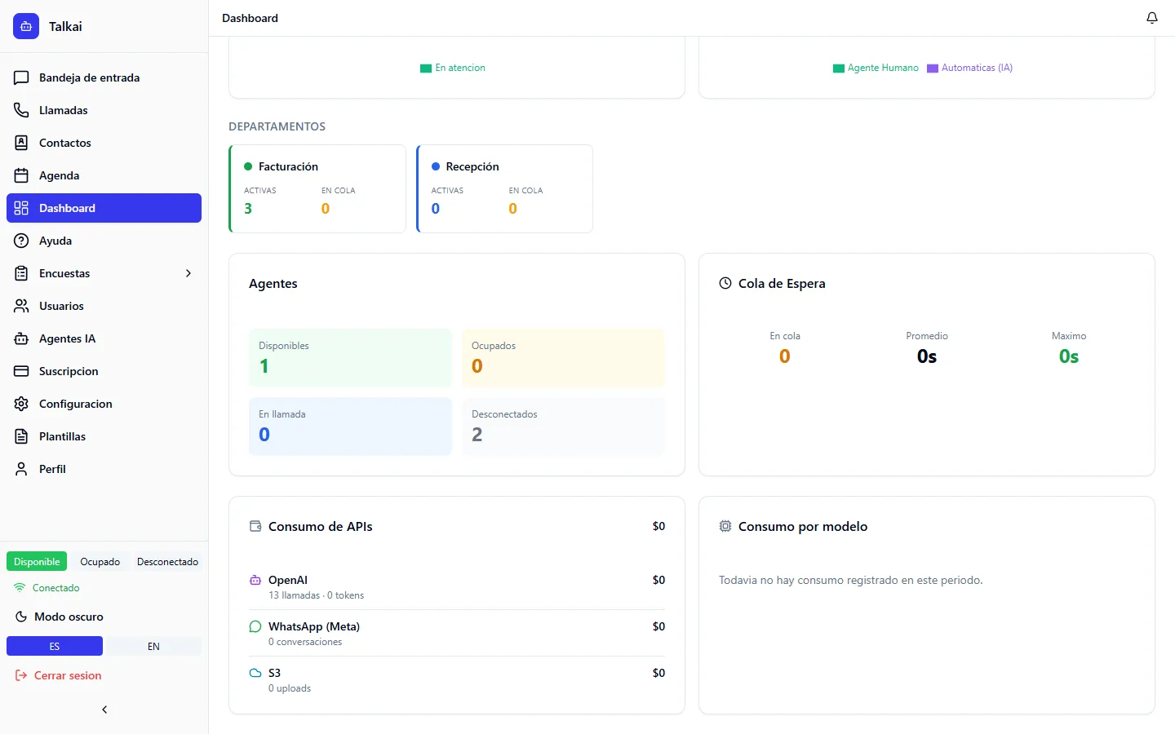Image resolution: width=1175 pixels, height=734 pixels.
Task: Click the S3 usage row
Action: coord(457,679)
